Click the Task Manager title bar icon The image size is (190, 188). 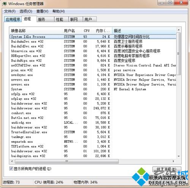[4, 4]
